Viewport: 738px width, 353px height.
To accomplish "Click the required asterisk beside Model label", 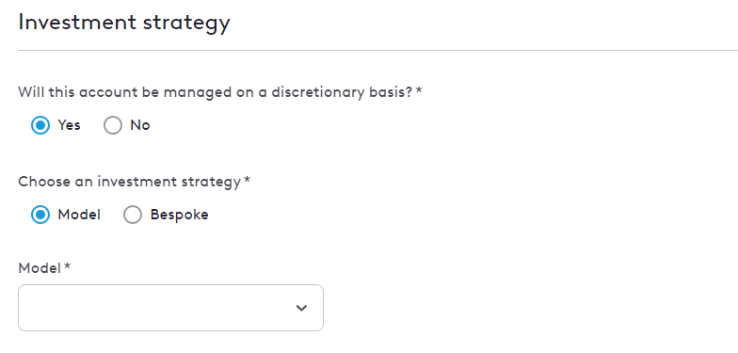I will point(68,267).
